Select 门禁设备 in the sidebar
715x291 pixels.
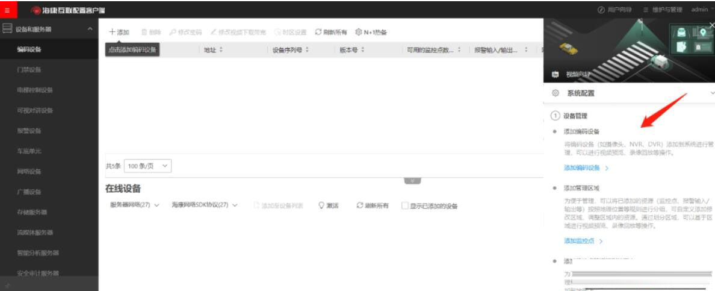click(x=49, y=69)
